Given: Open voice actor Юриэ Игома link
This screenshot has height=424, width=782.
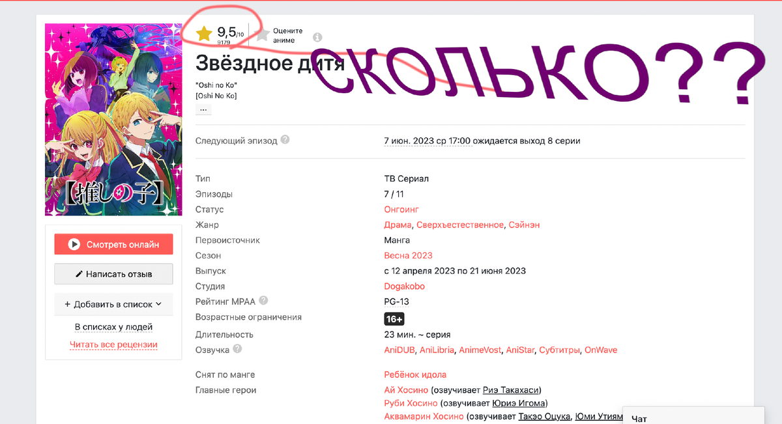Looking at the screenshot, I should point(518,403).
